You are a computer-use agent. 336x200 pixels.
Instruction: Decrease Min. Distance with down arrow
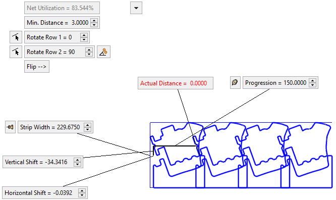tap(94, 25)
